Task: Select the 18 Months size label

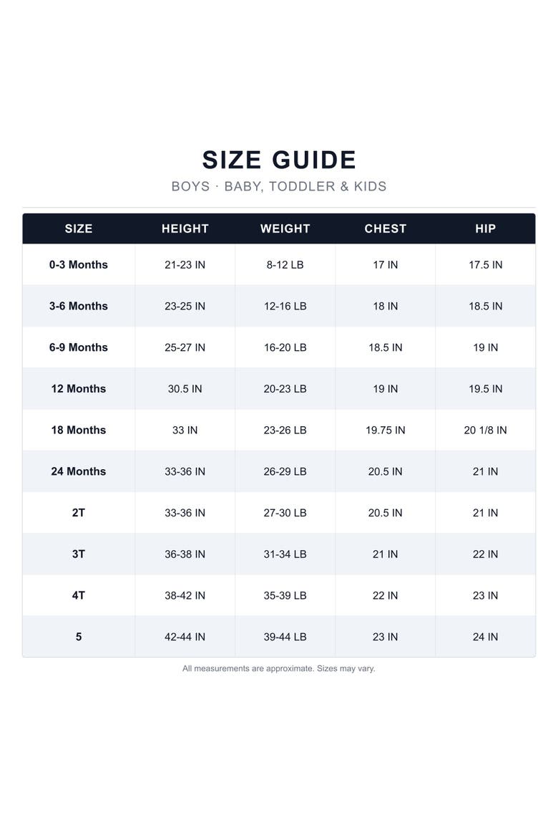Action: tap(79, 430)
